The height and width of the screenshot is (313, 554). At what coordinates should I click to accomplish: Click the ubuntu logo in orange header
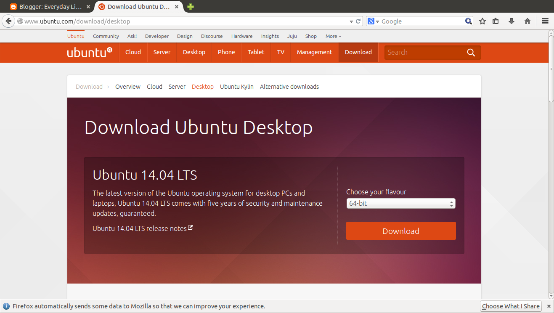pyautogui.click(x=90, y=52)
